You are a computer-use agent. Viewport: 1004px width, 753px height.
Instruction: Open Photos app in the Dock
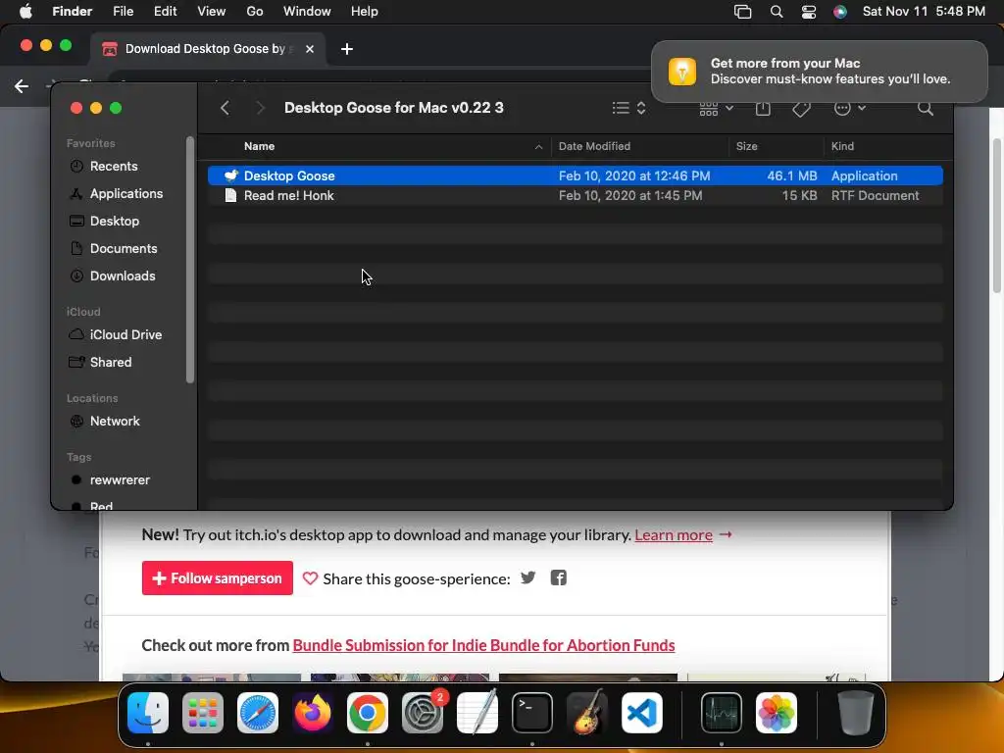(x=777, y=713)
